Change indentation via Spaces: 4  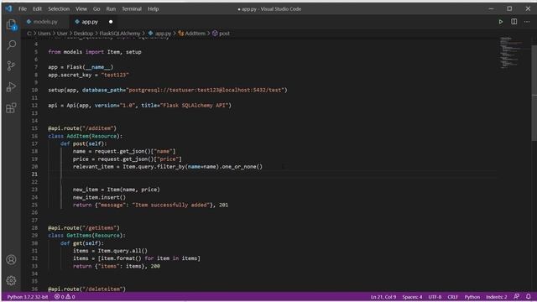[x=412, y=297]
